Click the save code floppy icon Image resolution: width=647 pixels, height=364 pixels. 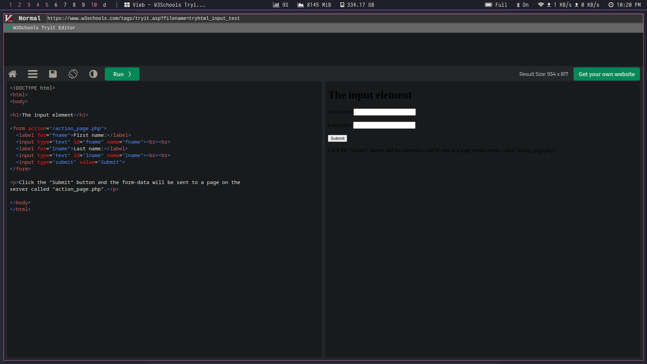[53, 74]
